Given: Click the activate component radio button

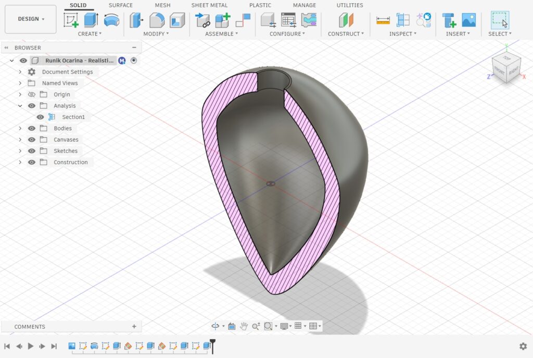Looking at the screenshot, I should coord(134,60).
